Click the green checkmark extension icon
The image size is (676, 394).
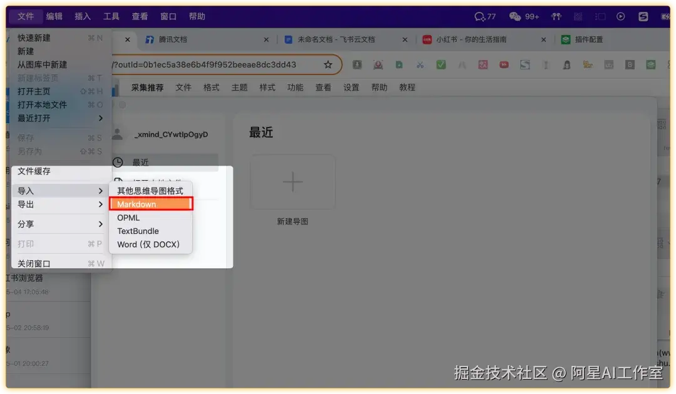tap(441, 64)
